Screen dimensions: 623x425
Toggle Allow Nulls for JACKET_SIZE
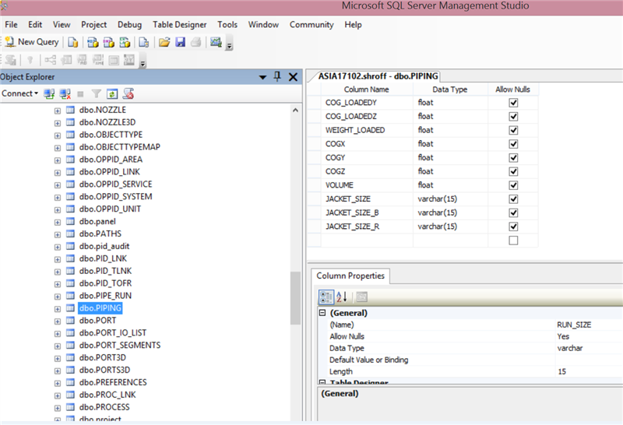[513, 199]
